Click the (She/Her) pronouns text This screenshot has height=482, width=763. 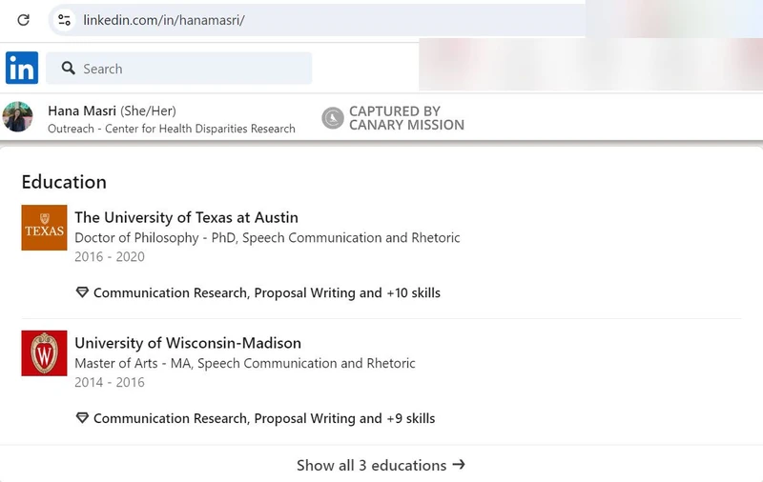(149, 111)
